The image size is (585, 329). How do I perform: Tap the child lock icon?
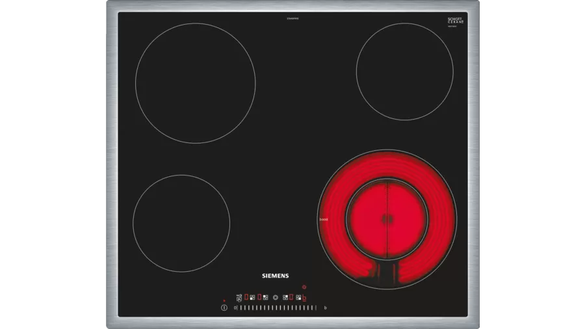pos(240,298)
